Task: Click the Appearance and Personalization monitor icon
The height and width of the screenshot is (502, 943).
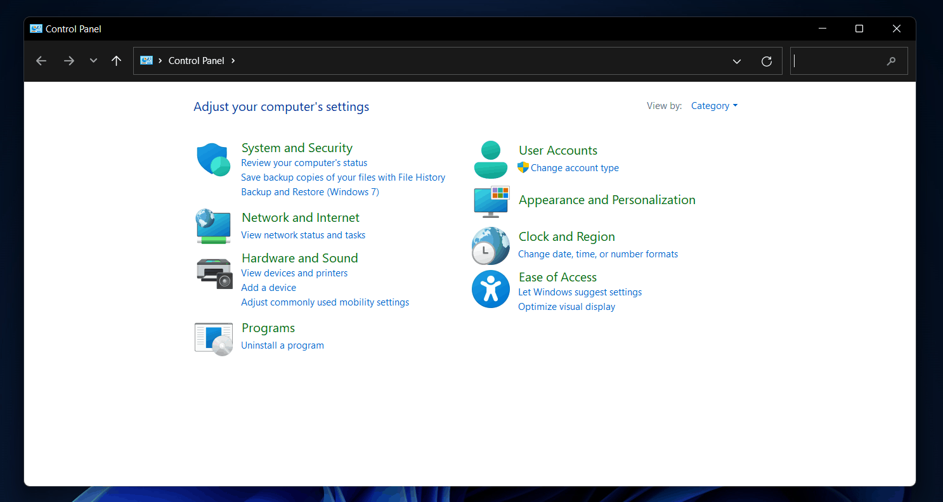Action: [491, 202]
